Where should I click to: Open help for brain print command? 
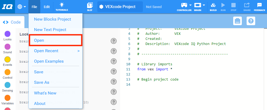click(x=114, y=41)
